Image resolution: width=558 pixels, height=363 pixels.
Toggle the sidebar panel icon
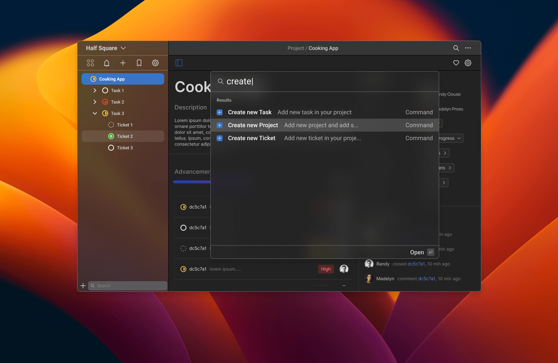click(x=179, y=63)
